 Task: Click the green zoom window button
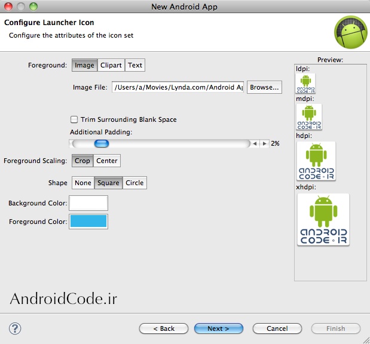pyautogui.click(x=33, y=7)
